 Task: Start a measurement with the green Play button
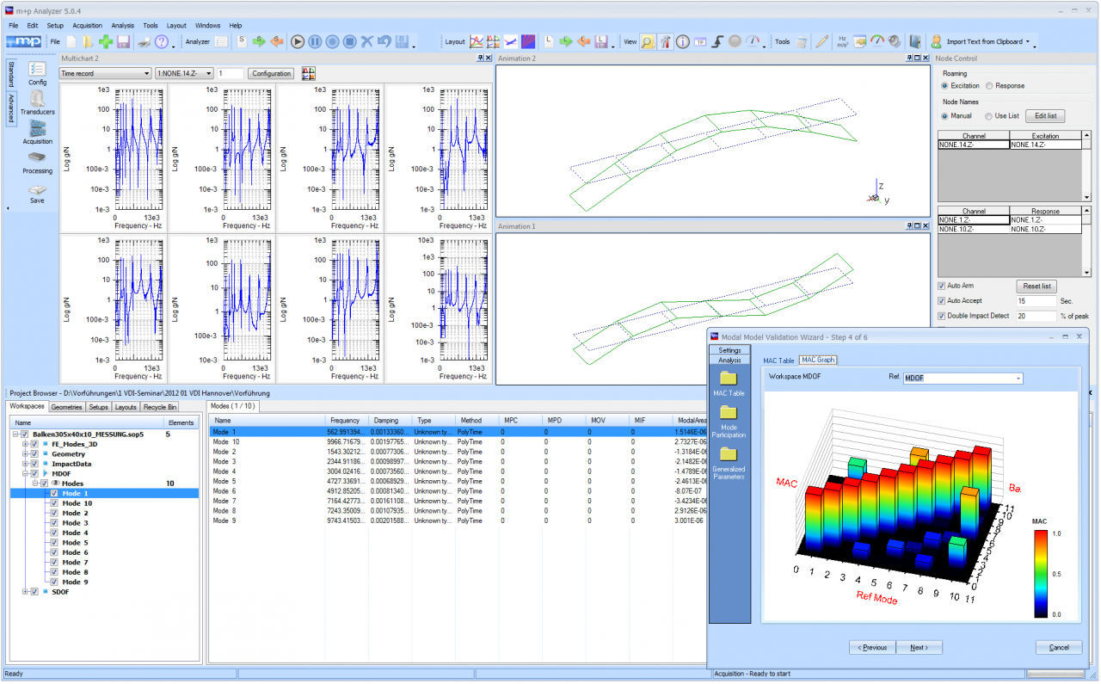[297, 40]
